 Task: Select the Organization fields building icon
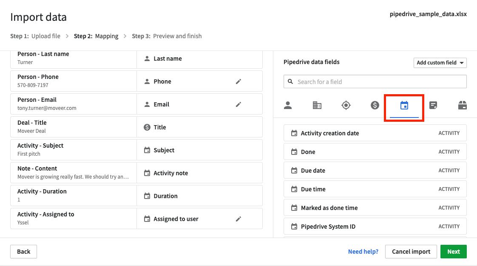[x=317, y=105]
